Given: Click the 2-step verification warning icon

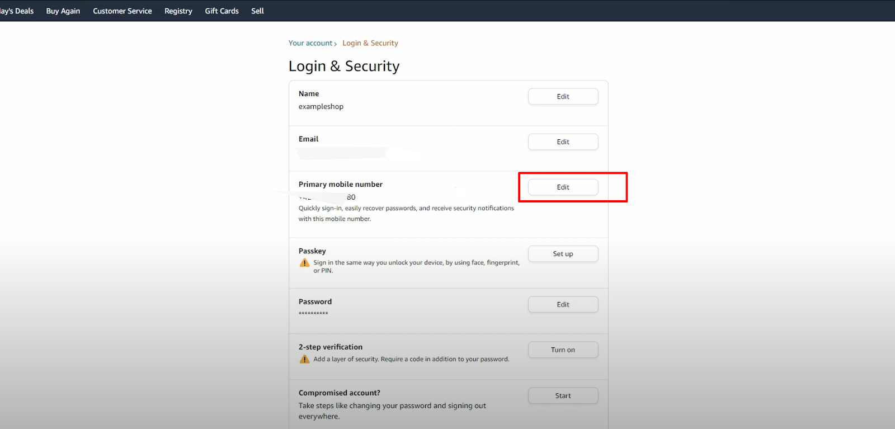Looking at the screenshot, I should click(x=304, y=359).
